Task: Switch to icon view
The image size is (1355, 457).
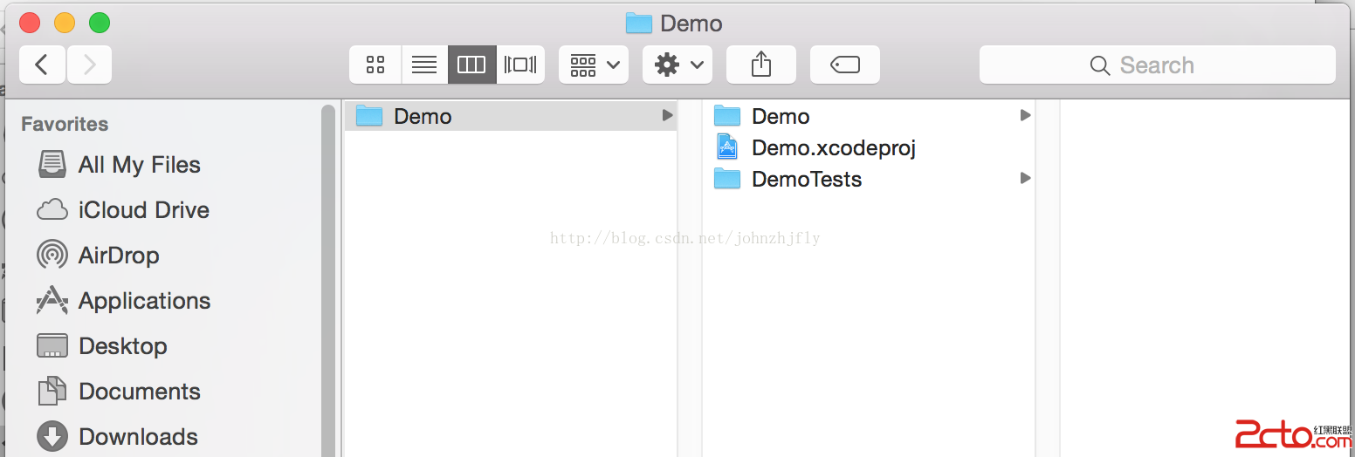Action: tap(375, 65)
